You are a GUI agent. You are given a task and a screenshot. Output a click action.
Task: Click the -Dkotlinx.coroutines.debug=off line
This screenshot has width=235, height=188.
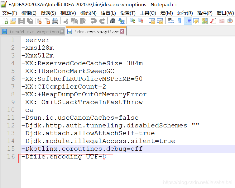coord(82,149)
